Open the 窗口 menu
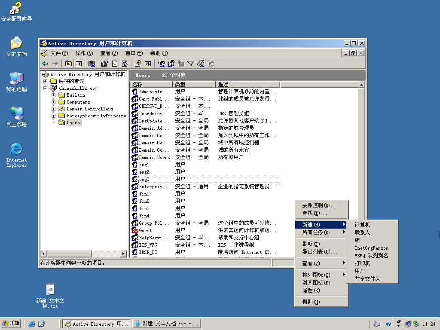 point(134,53)
